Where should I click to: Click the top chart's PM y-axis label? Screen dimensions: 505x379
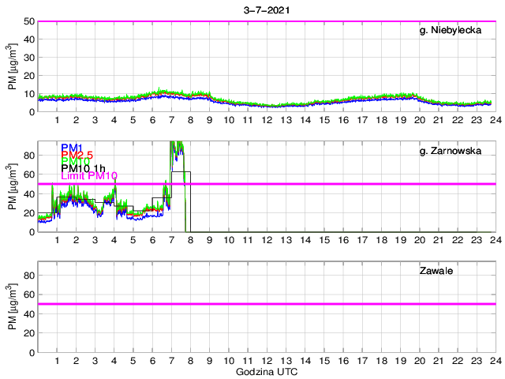(13, 66)
